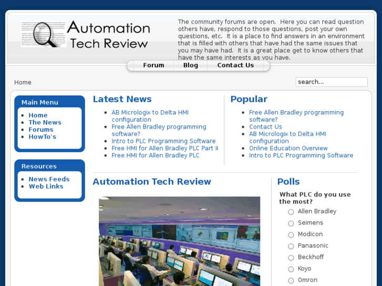Select Beckhoff poll option
Viewport: 382px width, 286px height.
(291, 258)
